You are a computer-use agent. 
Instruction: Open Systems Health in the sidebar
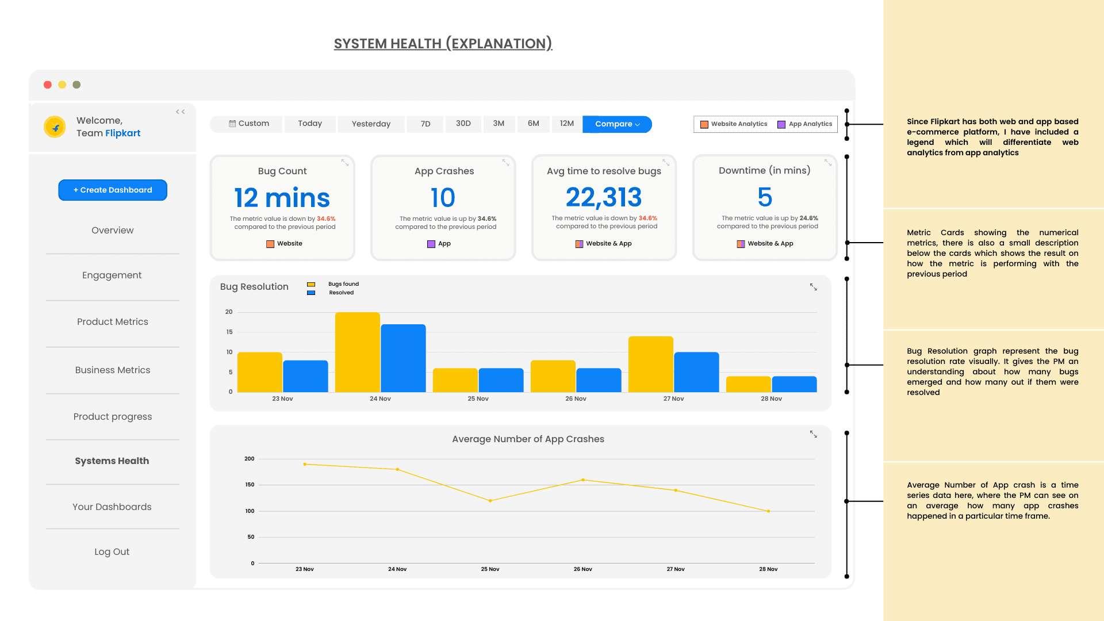[x=112, y=461]
